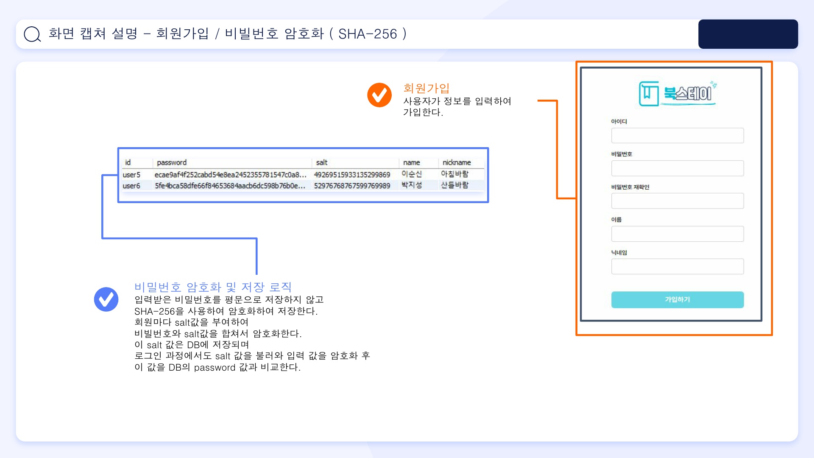This screenshot has width=814, height=458.
Task: Click the orange checkmark icon beside 회원가입
Action: pos(379,95)
